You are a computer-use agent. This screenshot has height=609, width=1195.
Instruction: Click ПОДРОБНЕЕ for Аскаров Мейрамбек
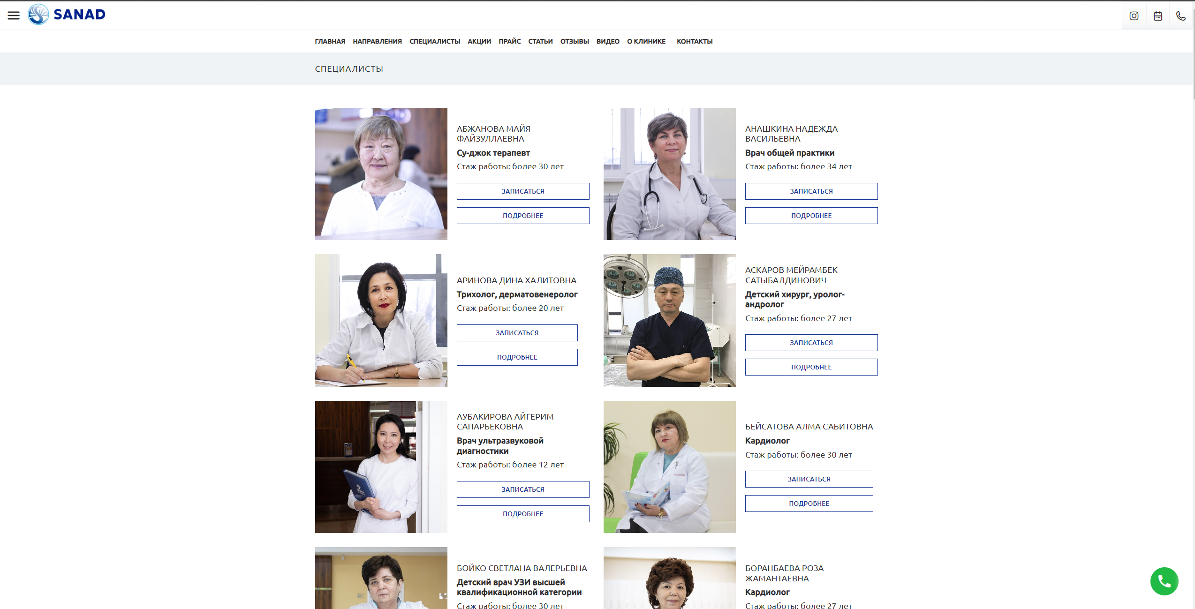pos(811,367)
